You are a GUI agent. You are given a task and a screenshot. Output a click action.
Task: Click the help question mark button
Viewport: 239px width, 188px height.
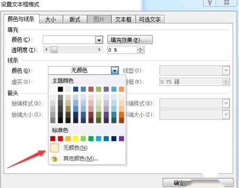pyautogui.click(x=210, y=2)
